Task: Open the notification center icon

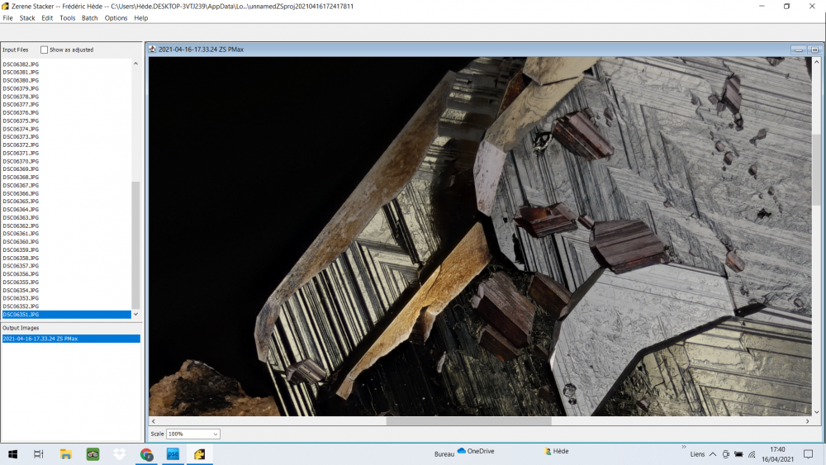Action: coord(807,453)
